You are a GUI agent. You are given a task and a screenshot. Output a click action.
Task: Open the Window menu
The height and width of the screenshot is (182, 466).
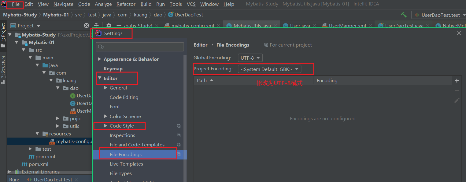coord(209,4)
